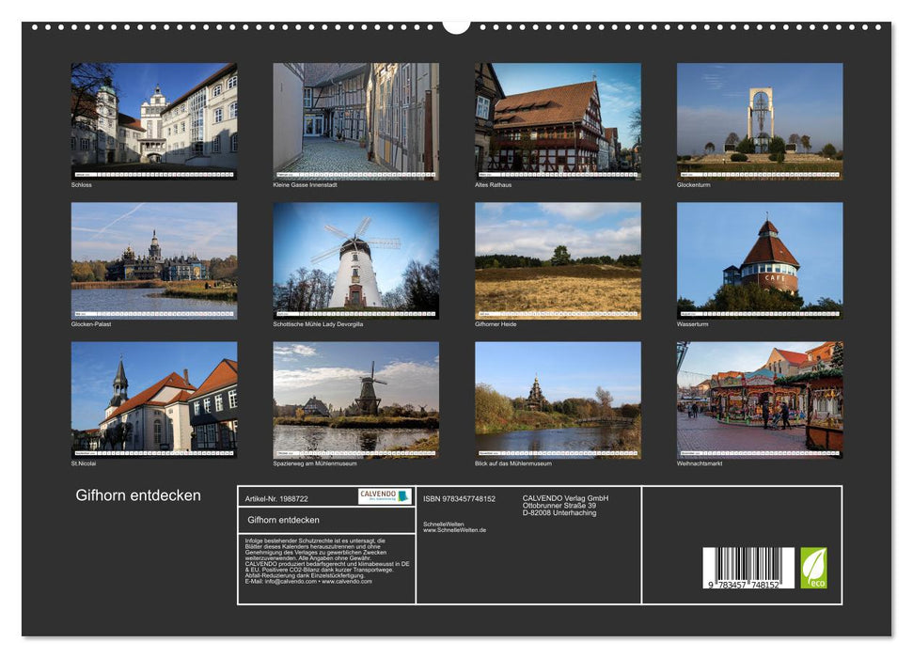The height and width of the screenshot is (658, 913).
Task: Click the Artikel-Nr. 1988722 label
Action: pos(276,500)
